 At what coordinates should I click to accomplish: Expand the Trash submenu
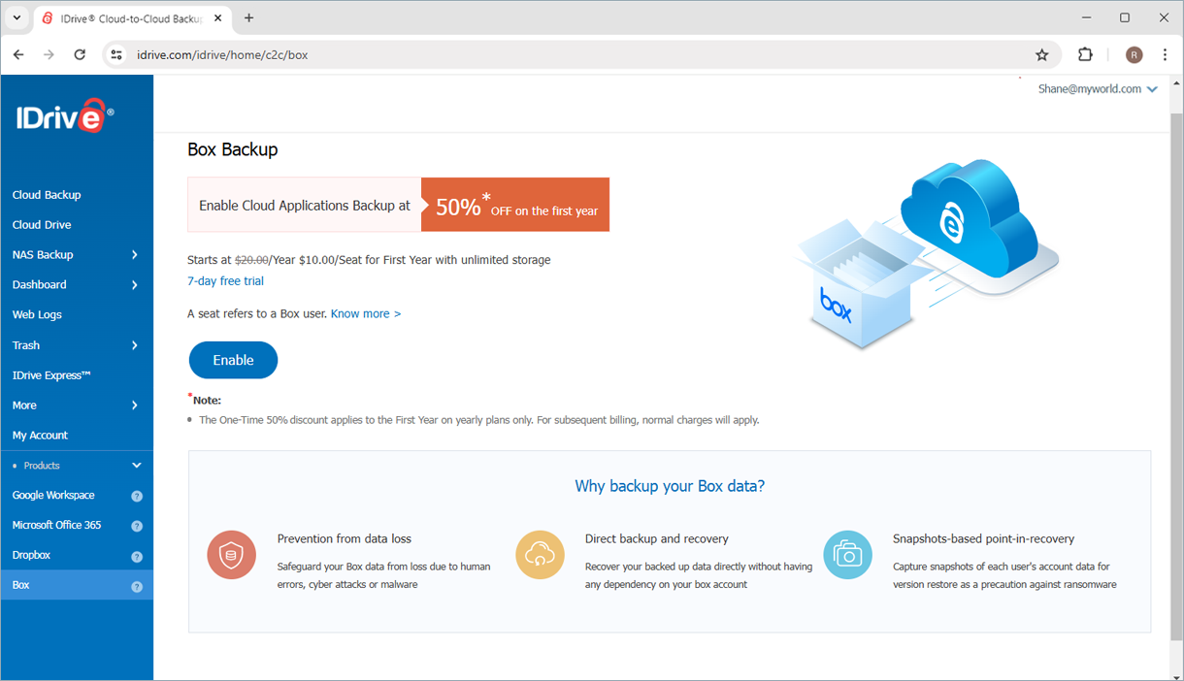tap(134, 345)
